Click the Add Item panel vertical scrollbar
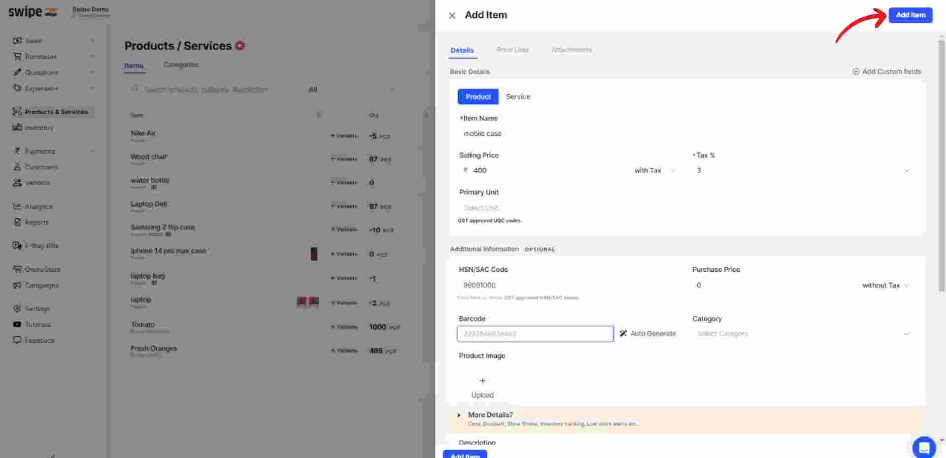The width and height of the screenshot is (946, 458). click(x=942, y=165)
